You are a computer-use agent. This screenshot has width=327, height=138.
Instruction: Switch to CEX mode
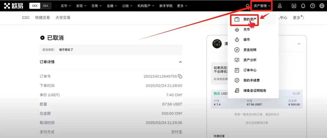pos(35,6)
